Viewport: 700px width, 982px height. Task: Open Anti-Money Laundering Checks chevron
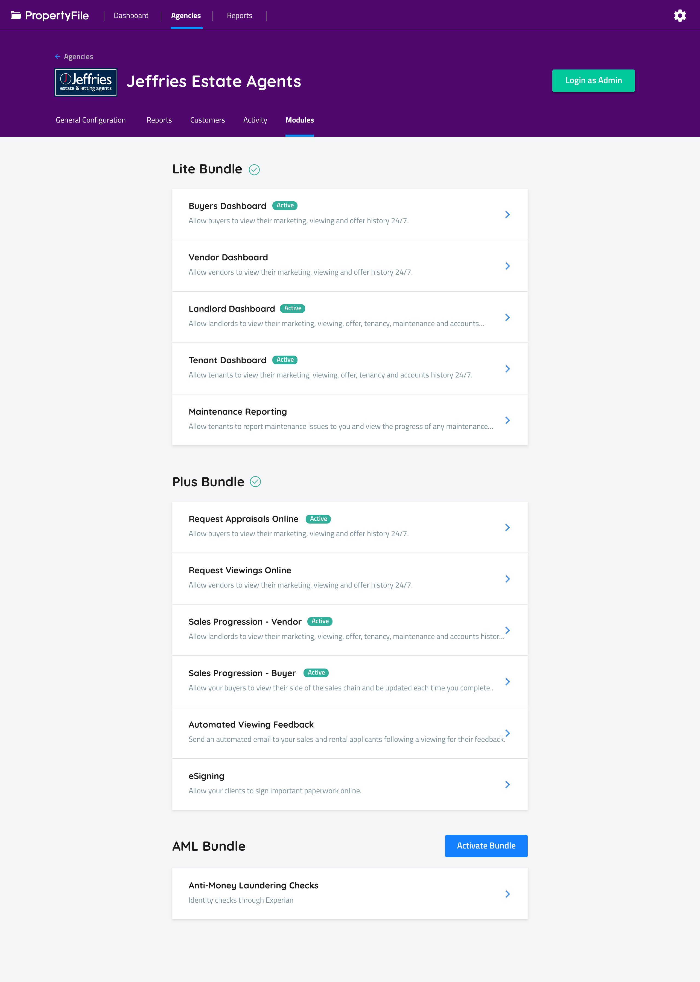507,894
